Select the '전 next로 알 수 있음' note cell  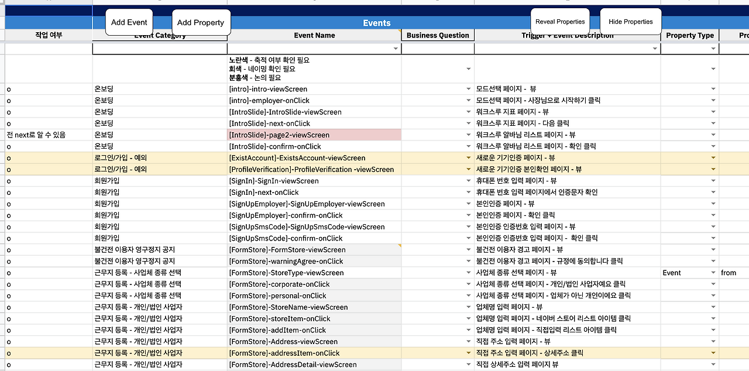pyautogui.click(x=49, y=135)
